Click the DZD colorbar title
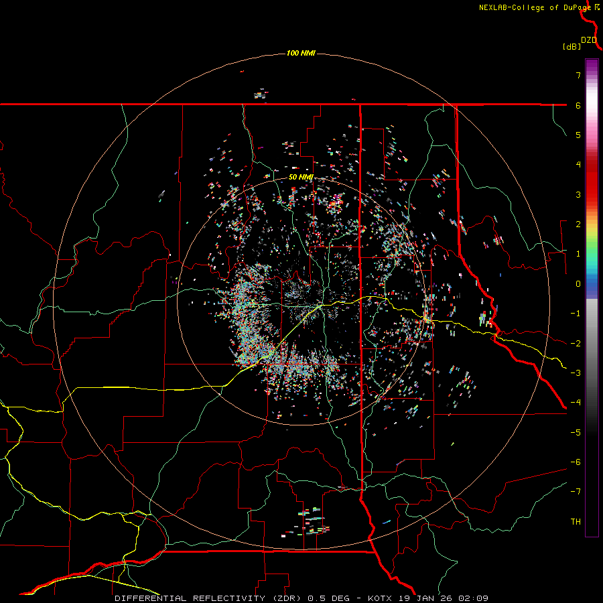Viewport: 603px width, 603px height. (x=589, y=40)
